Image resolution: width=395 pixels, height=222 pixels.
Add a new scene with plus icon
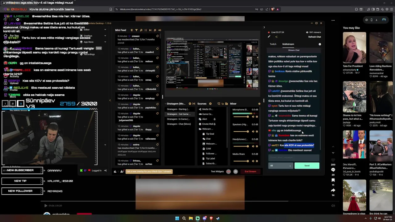pos(190,104)
